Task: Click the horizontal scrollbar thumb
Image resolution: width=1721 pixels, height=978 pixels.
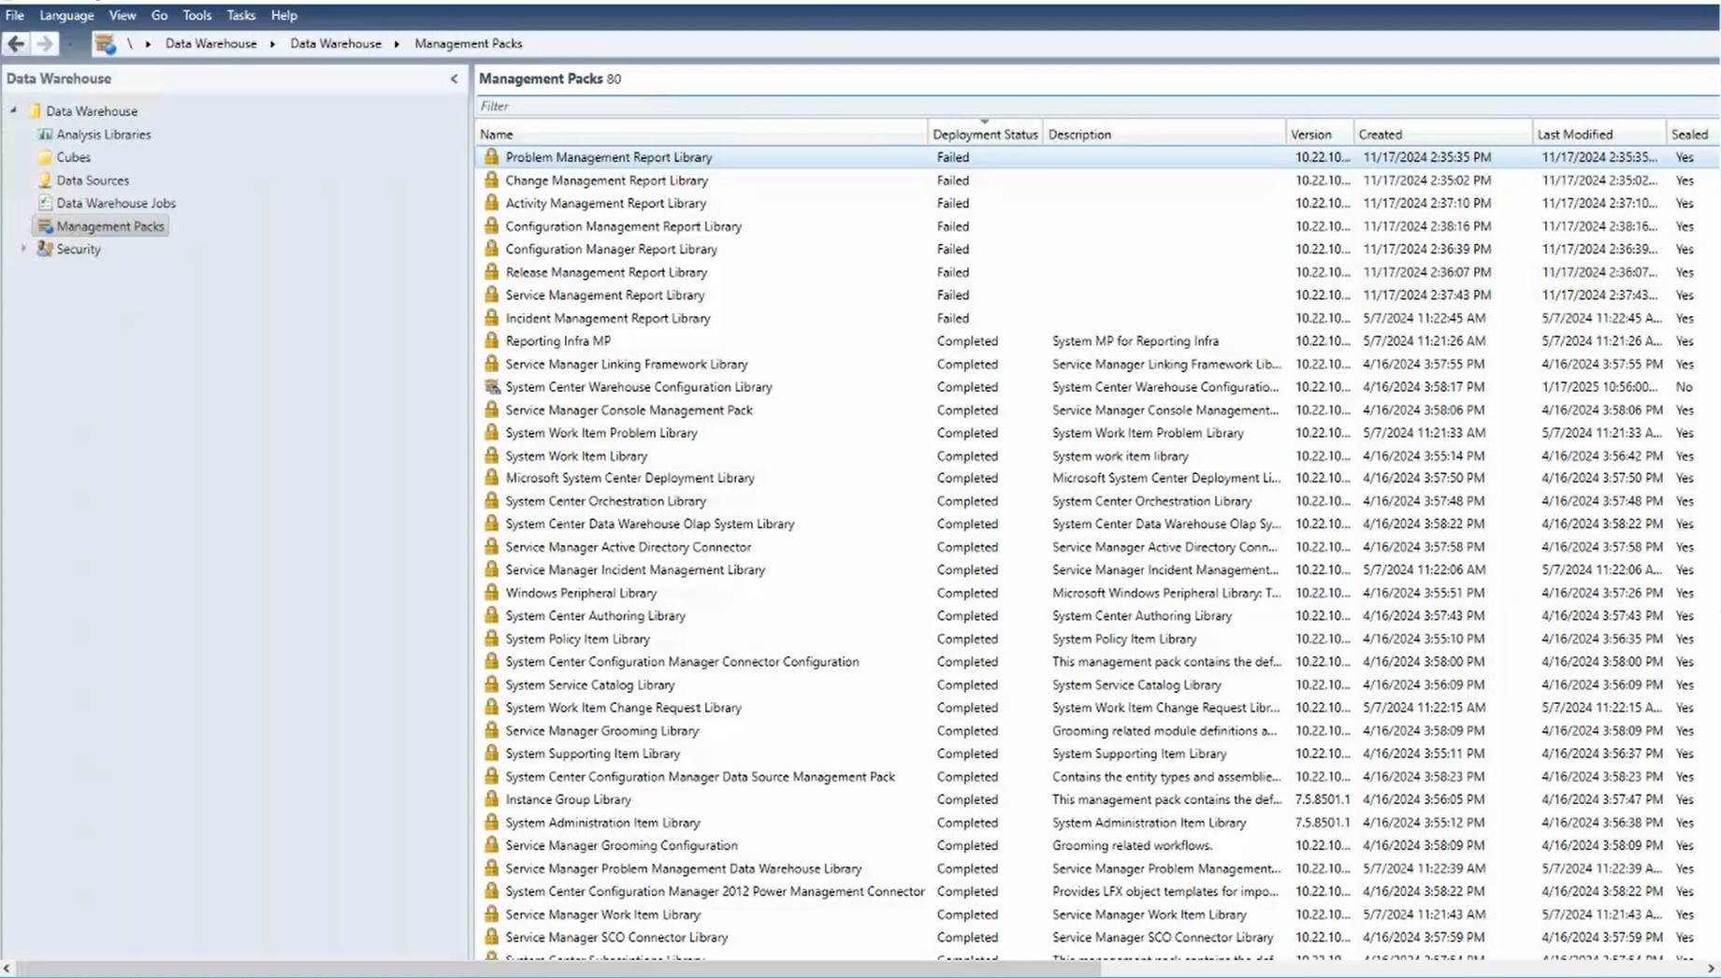Action: [557, 969]
